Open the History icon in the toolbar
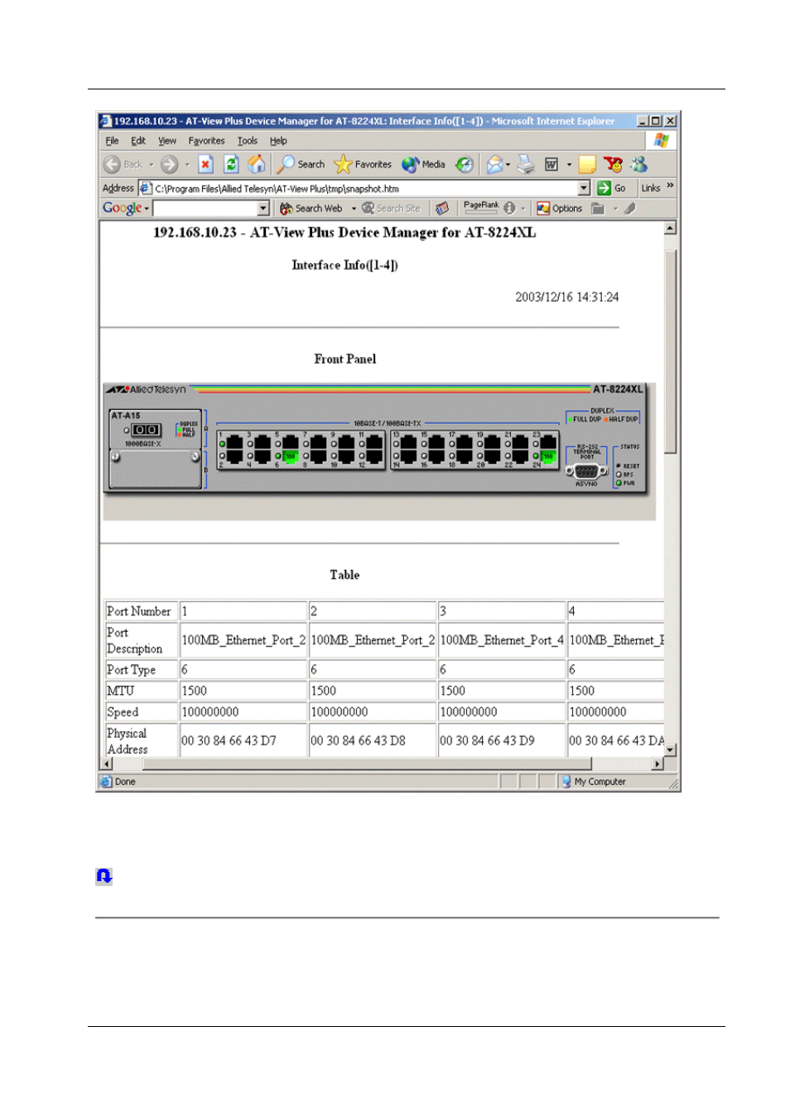The image size is (790, 1118). point(465,165)
